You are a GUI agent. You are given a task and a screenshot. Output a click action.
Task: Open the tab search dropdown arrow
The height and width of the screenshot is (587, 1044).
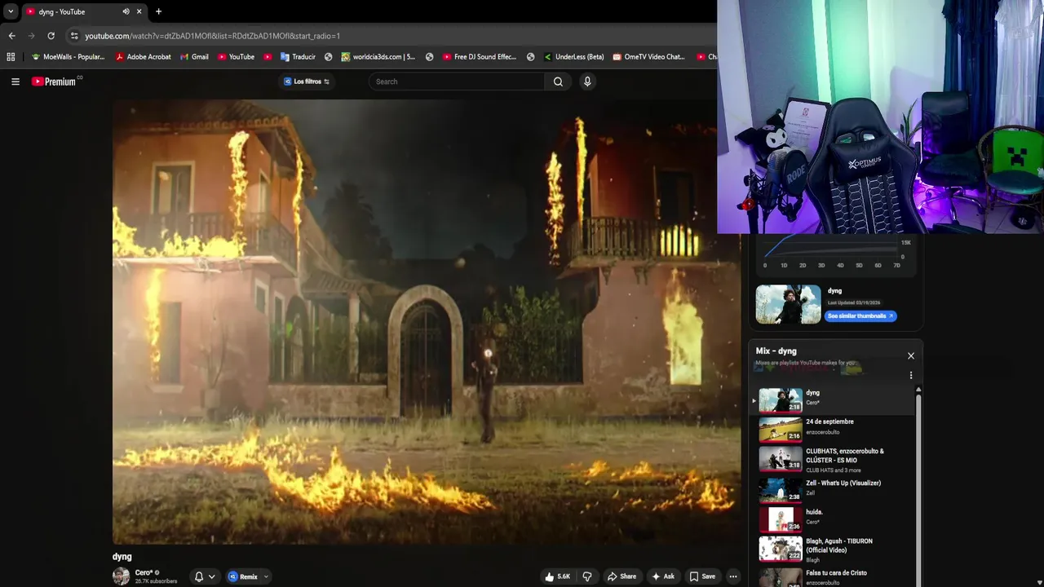pyautogui.click(x=11, y=11)
